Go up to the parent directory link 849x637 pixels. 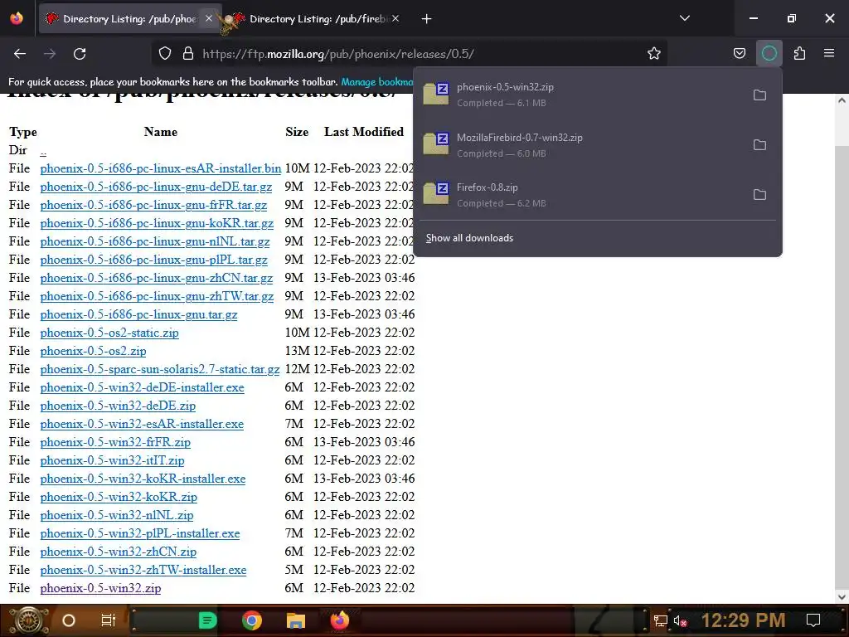43,151
